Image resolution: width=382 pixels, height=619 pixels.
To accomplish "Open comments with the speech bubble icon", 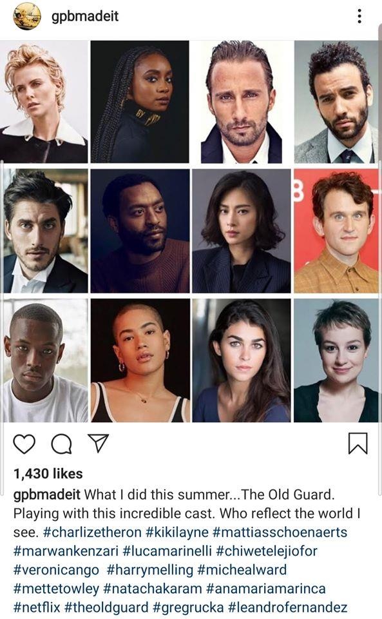I will [x=61, y=444].
